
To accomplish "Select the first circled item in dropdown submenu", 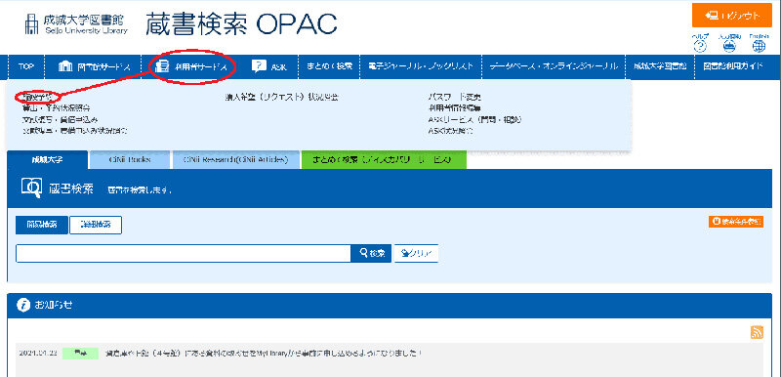I will coord(37,97).
